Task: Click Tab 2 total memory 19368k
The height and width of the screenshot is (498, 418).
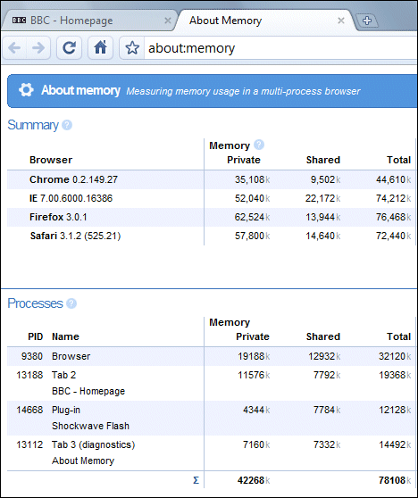Action: pyautogui.click(x=395, y=375)
